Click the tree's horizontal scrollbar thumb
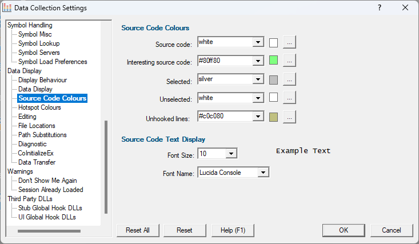This screenshot has width=419, height=244. [x=49, y=231]
